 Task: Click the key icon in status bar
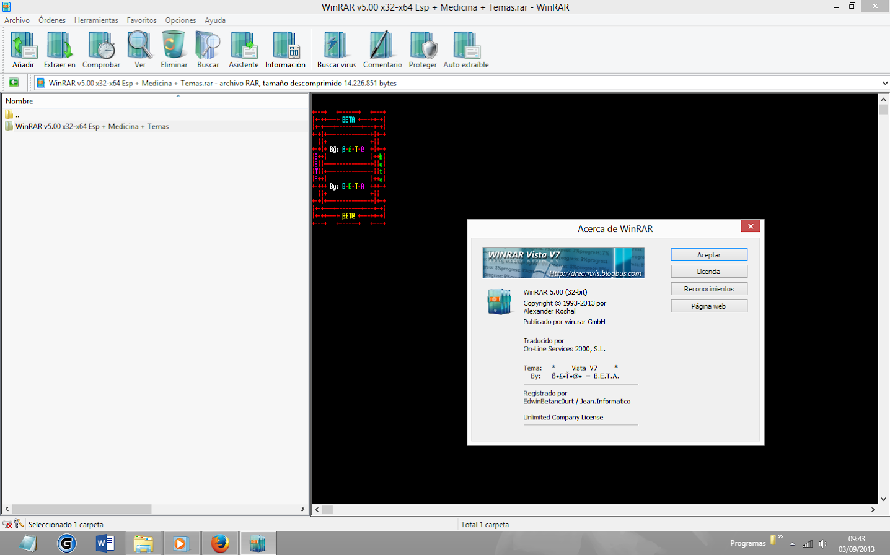[x=19, y=524]
